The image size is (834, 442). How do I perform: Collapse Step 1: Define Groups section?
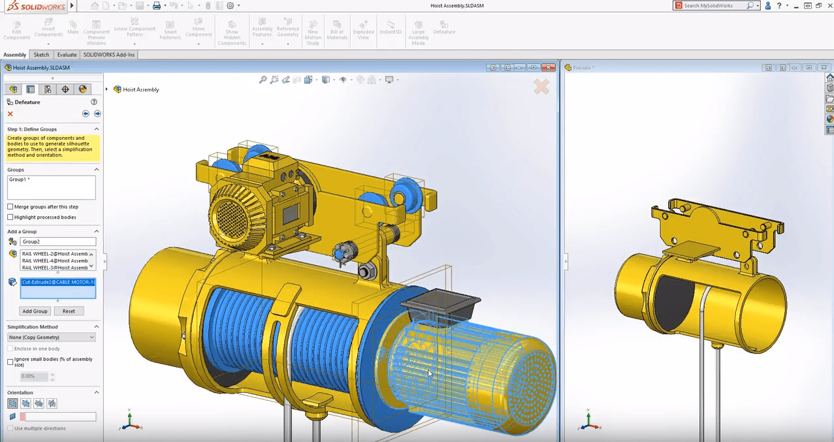[97, 129]
